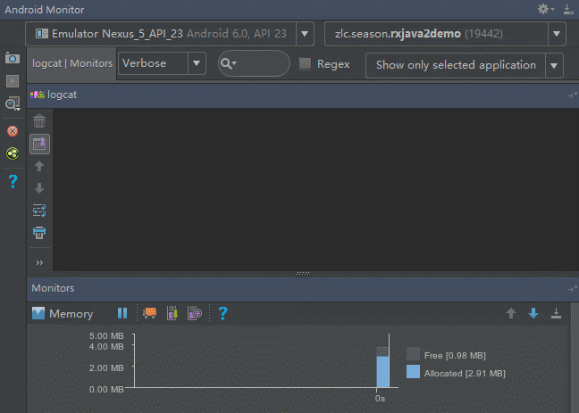Viewport: 579px width, 413px height.
Task: Click the screen record icon
Action: [13, 81]
